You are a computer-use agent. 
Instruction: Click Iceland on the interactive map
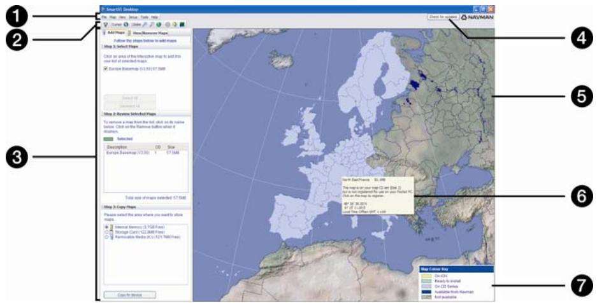pos(281,60)
